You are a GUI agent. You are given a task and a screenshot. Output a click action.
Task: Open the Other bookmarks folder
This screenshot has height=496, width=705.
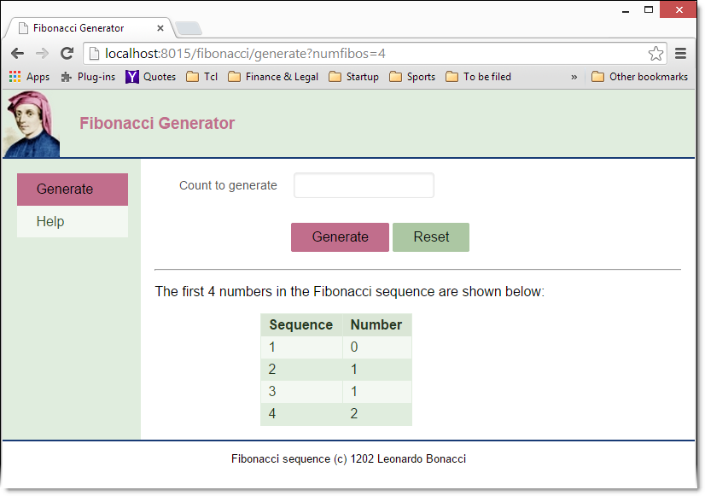click(639, 77)
